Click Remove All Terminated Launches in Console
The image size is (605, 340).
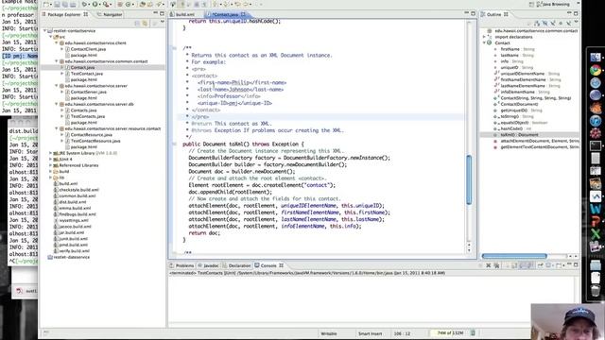pos(496,265)
